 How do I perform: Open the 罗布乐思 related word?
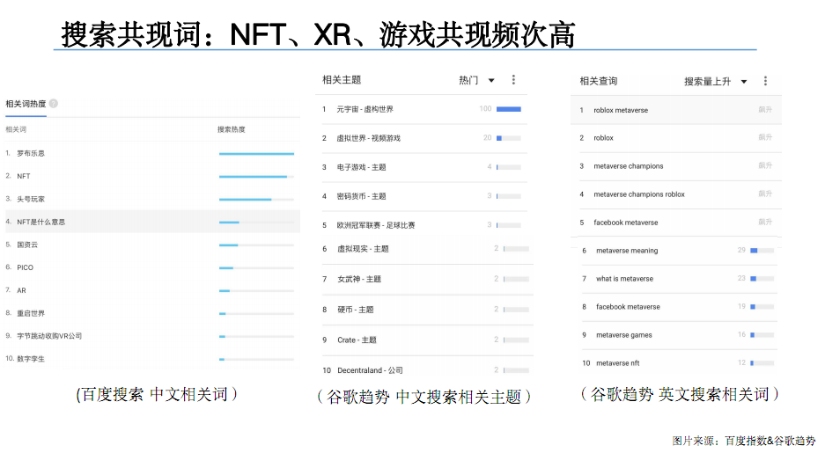[31, 153]
